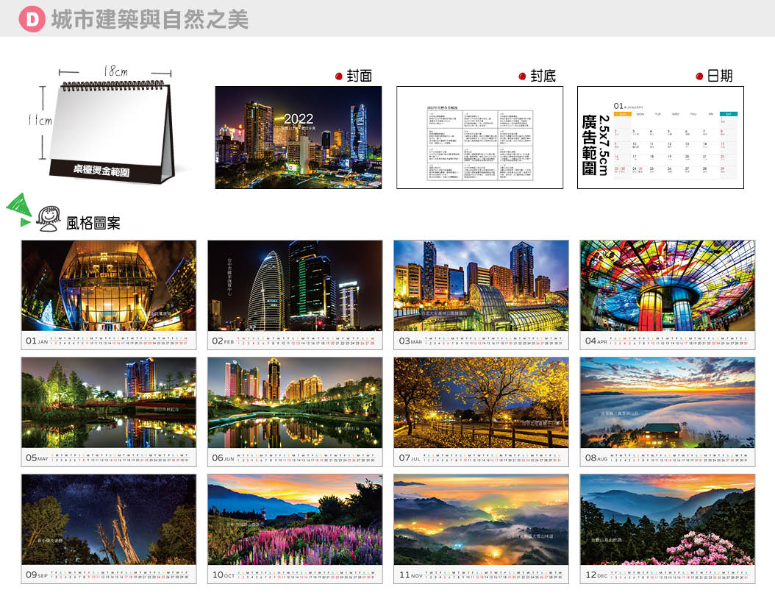Select the 04 APR stained glass dome photo

[667, 285]
